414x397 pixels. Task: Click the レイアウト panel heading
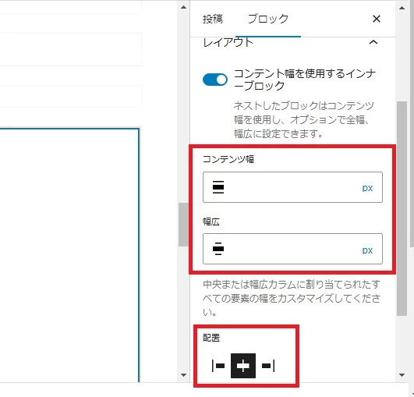[228, 42]
